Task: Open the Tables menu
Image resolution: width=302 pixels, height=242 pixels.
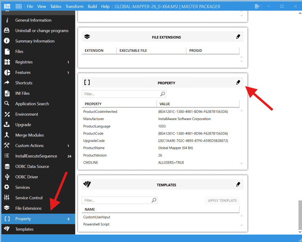Action: [56, 6]
